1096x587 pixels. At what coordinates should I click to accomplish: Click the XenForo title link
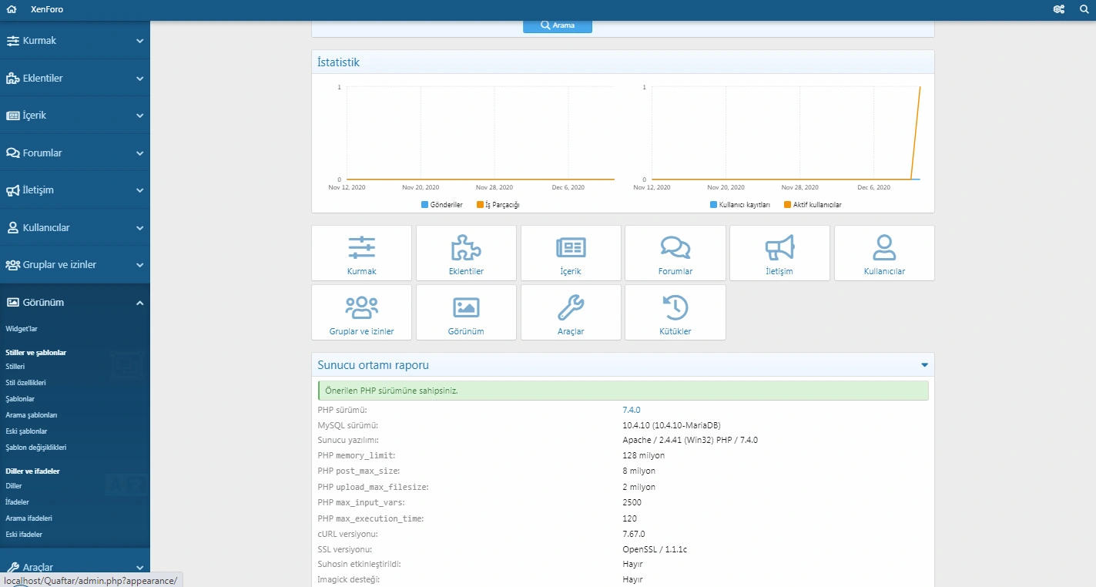[x=47, y=9]
